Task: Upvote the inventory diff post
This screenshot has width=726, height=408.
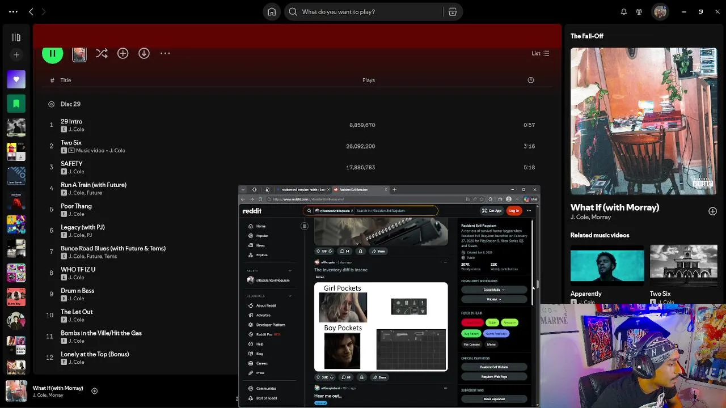Action: click(318, 377)
